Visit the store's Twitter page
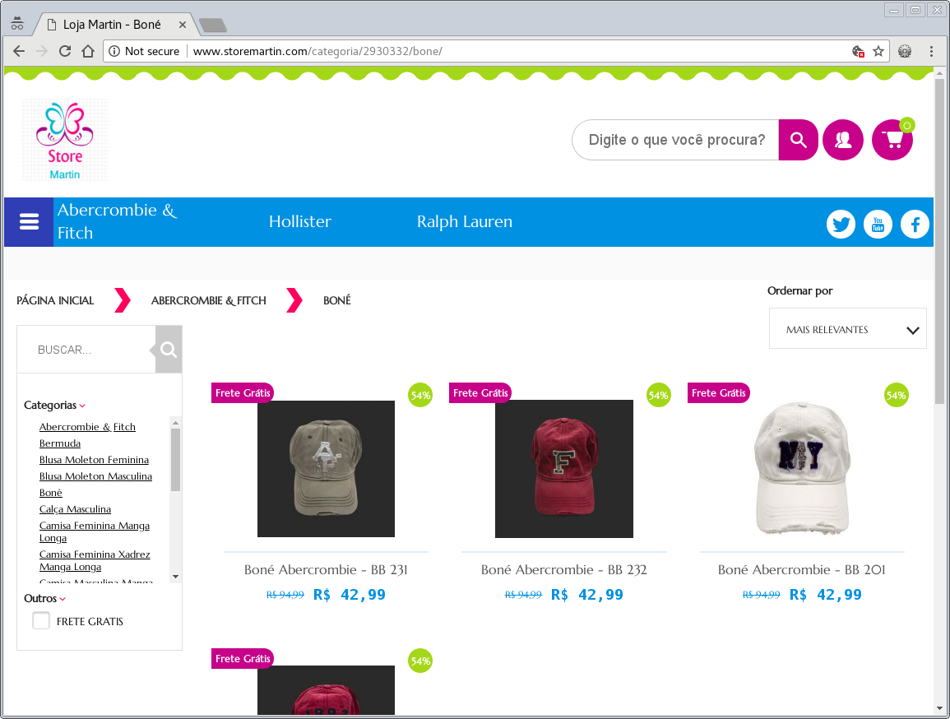The height and width of the screenshot is (719, 950). 841,224
